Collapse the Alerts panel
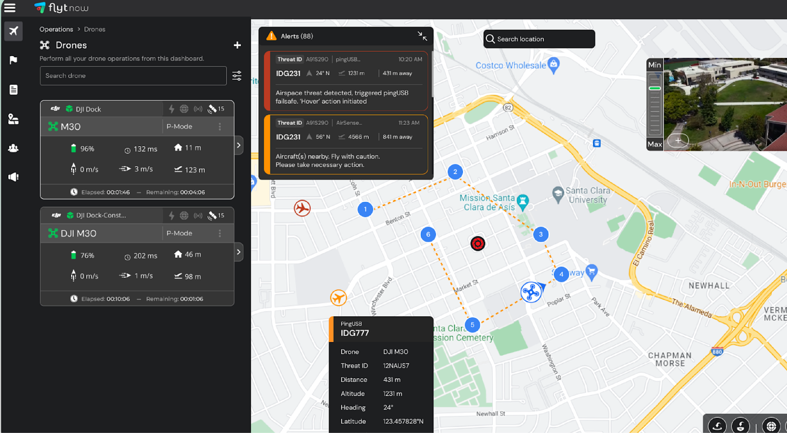 (422, 36)
